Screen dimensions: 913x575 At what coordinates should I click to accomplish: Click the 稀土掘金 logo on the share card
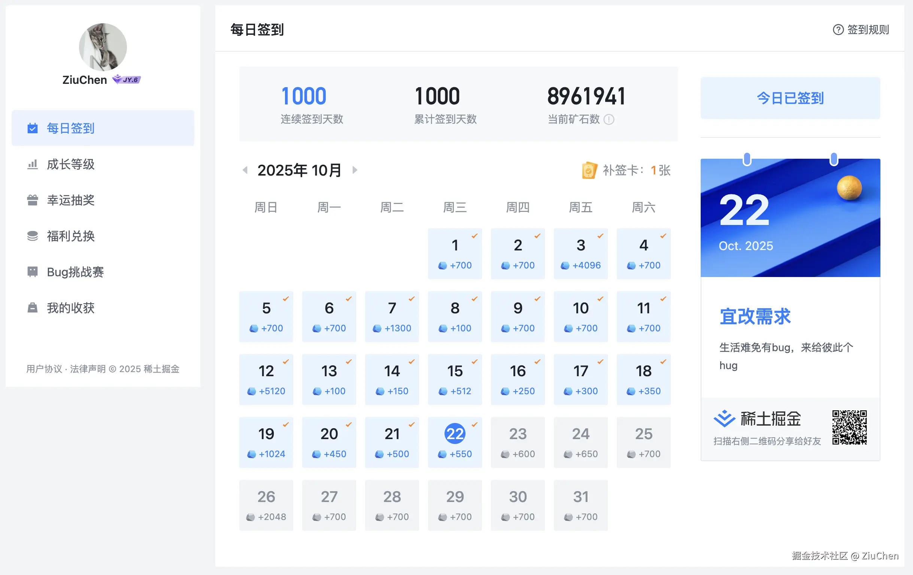point(725,419)
